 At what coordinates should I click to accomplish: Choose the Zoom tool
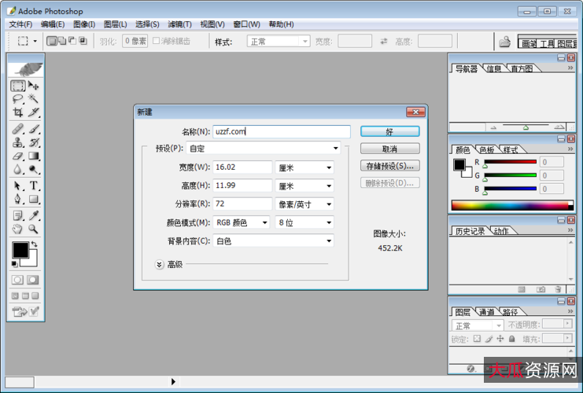coord(34,229)
